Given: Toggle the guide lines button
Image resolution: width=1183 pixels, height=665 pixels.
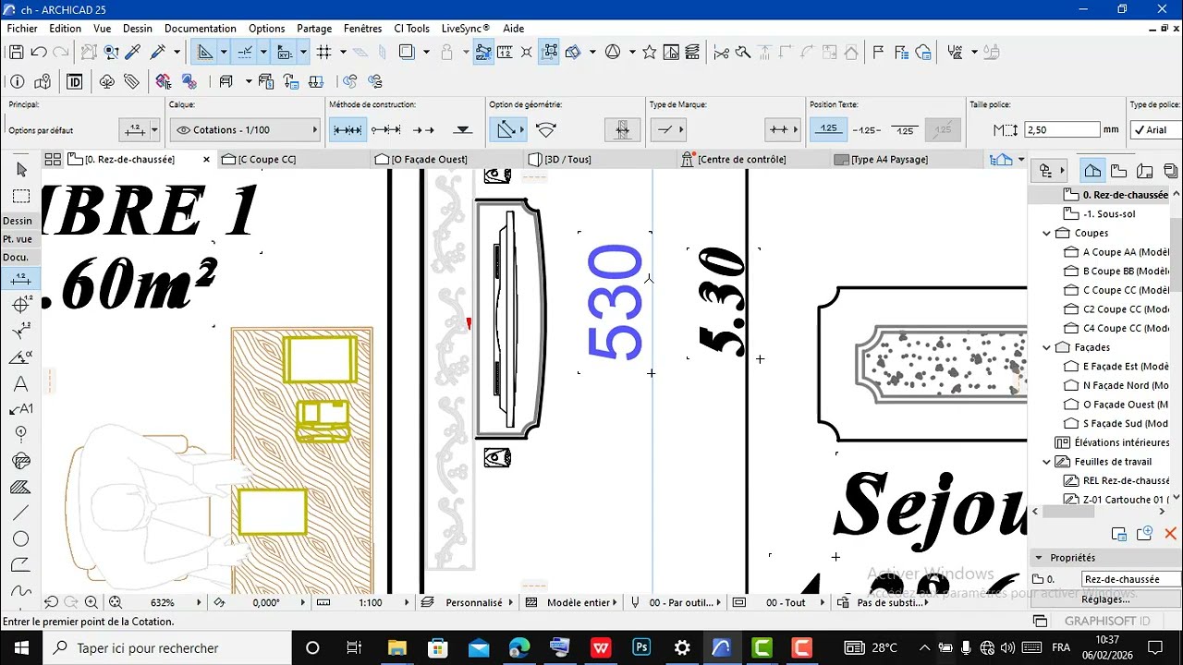Looking at the screenshot, I should click(245, 52).
